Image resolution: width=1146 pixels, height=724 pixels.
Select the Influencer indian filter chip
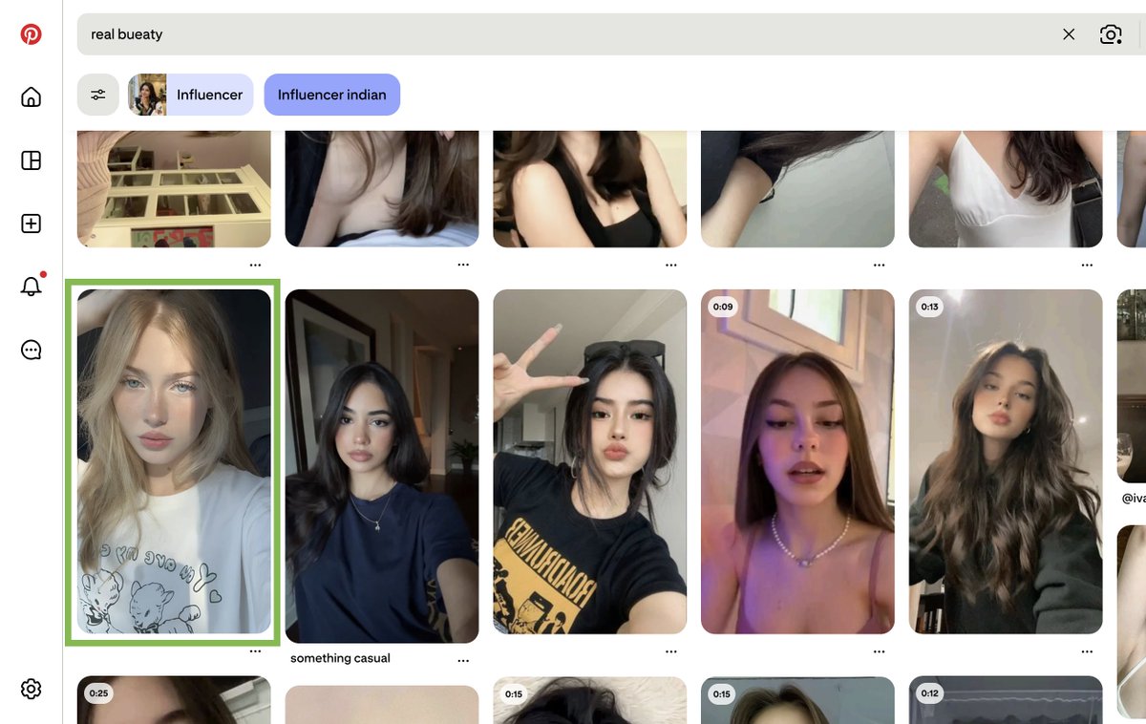click(332, 95)
